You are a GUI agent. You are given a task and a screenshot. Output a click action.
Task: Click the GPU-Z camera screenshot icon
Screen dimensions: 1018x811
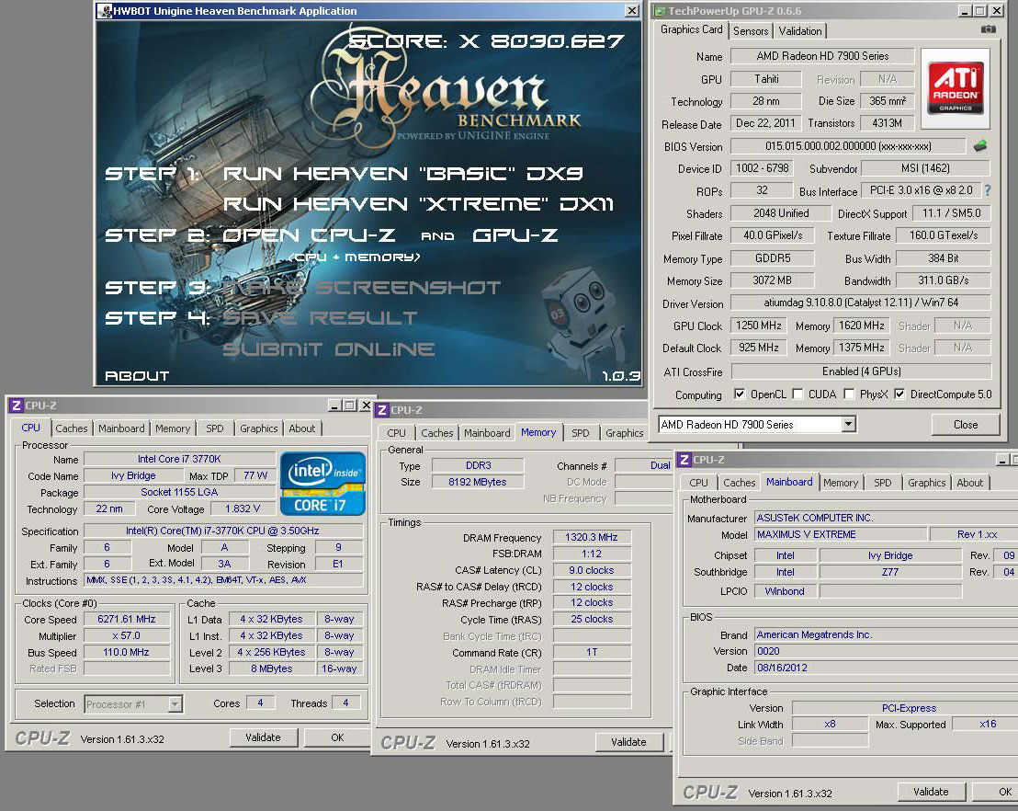pos(988,29)
